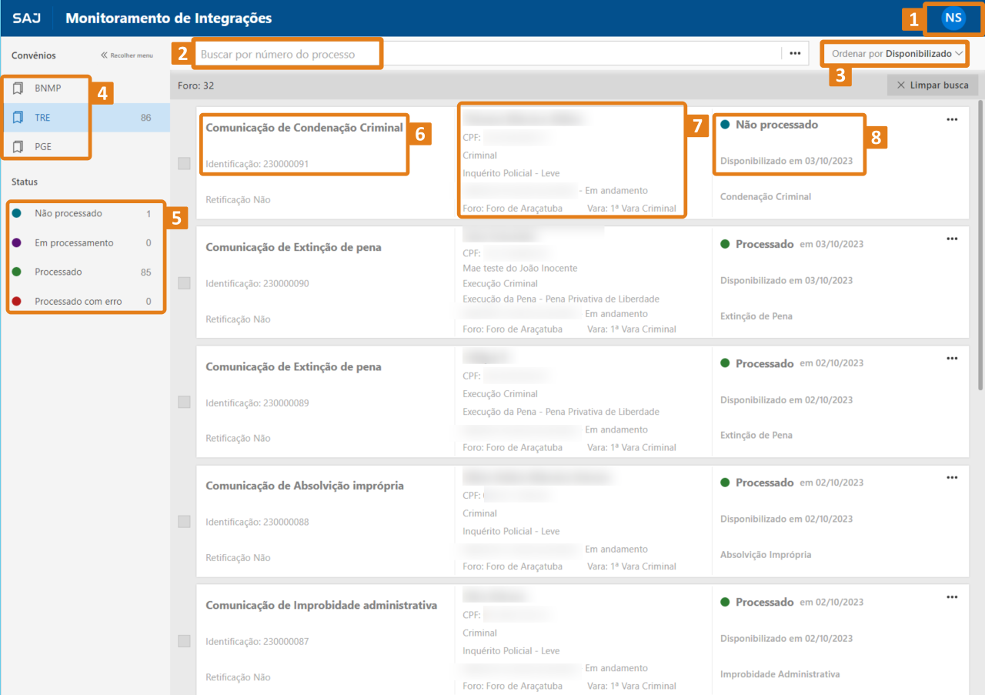Focus the Buscar por número do processo field
The width and height of the screenshot is (985, 695).
pos(486,54)
